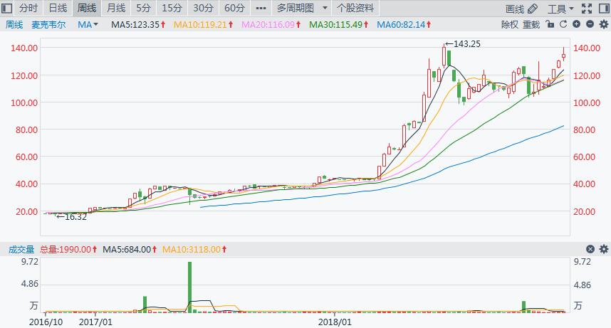This screenshot has height=328, width=611.
Task: Select the 5分 period tab
Action: pos(143,8)
